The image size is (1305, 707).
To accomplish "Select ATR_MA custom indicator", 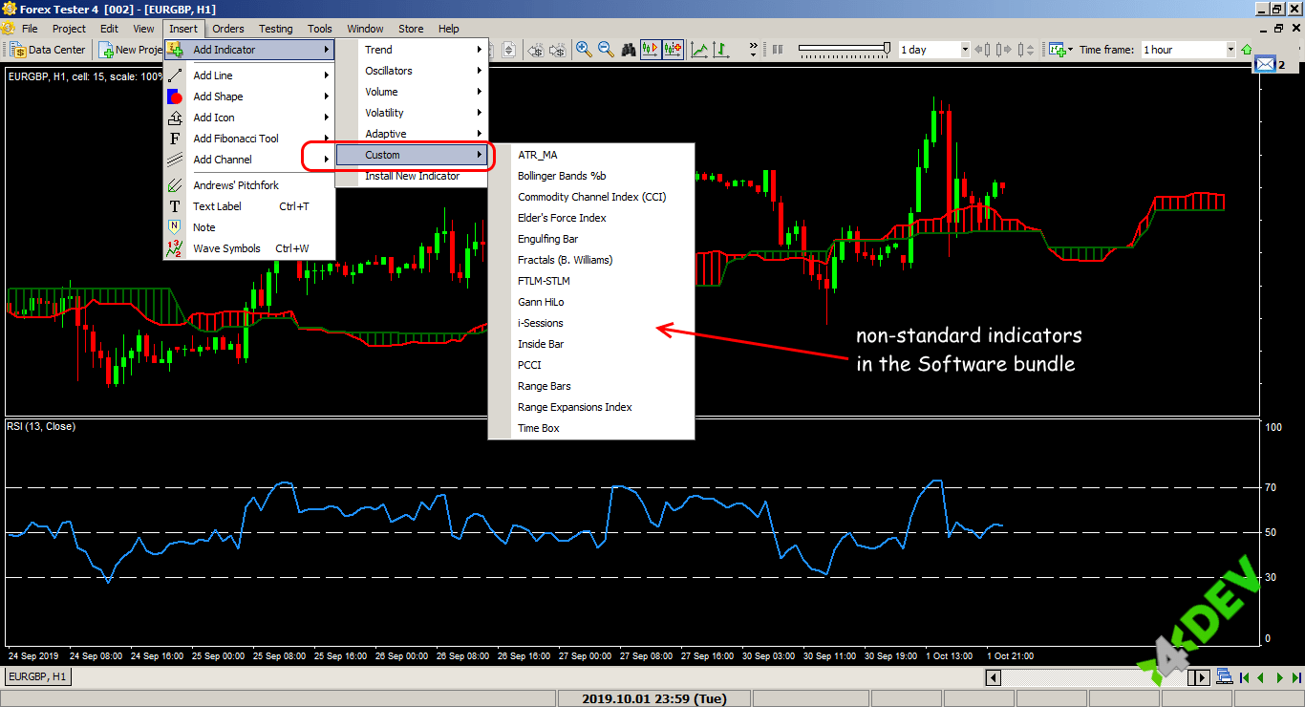I will click(591, 155).
